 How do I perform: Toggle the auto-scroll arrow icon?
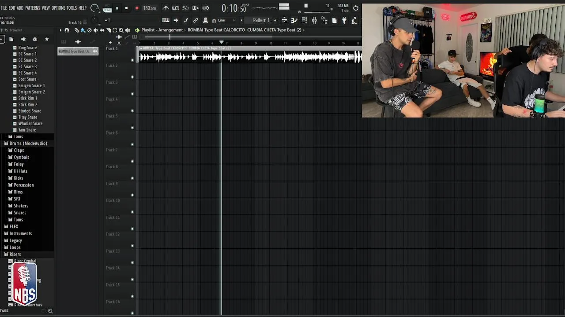pyautogui.click(x=176, y=20)
